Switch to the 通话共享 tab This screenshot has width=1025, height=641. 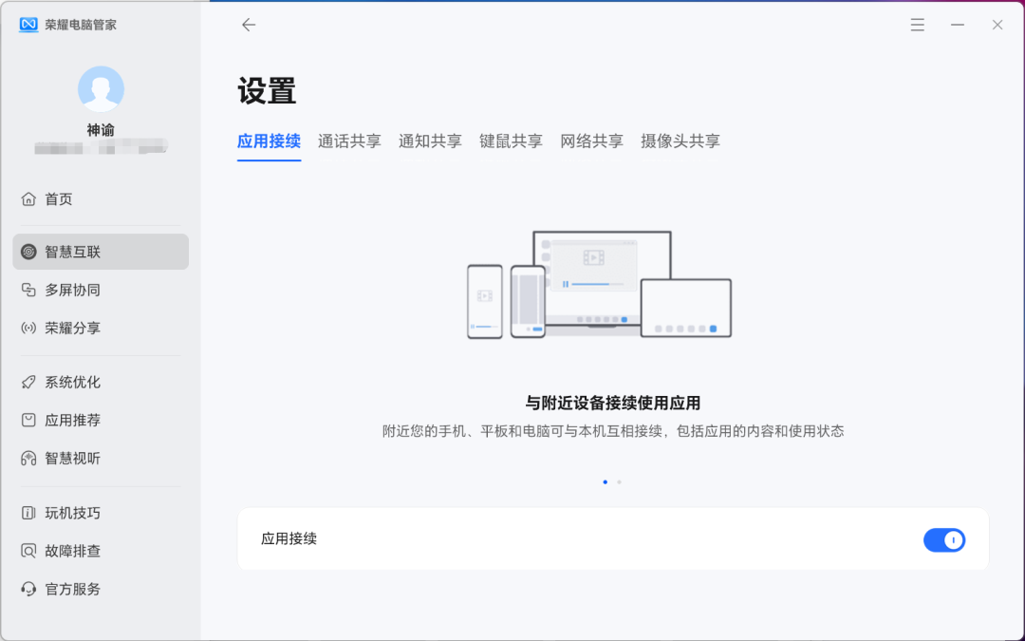click(349, 141)
